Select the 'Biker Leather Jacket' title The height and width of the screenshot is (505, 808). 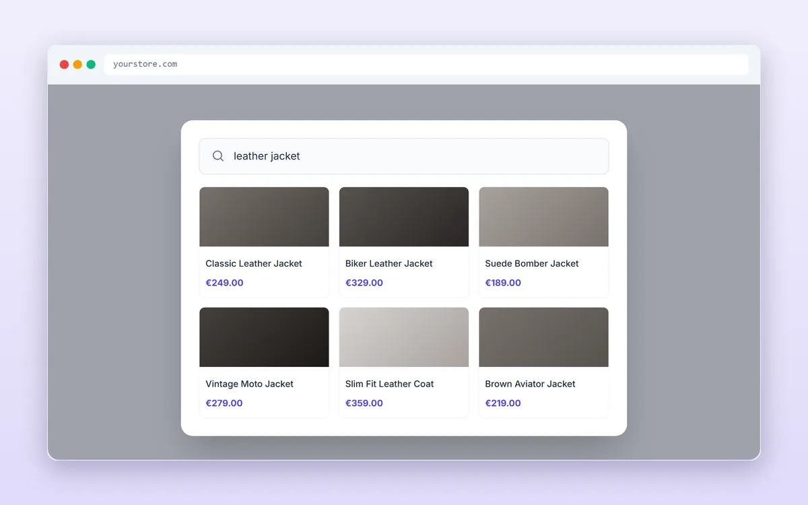coord(389,263)
